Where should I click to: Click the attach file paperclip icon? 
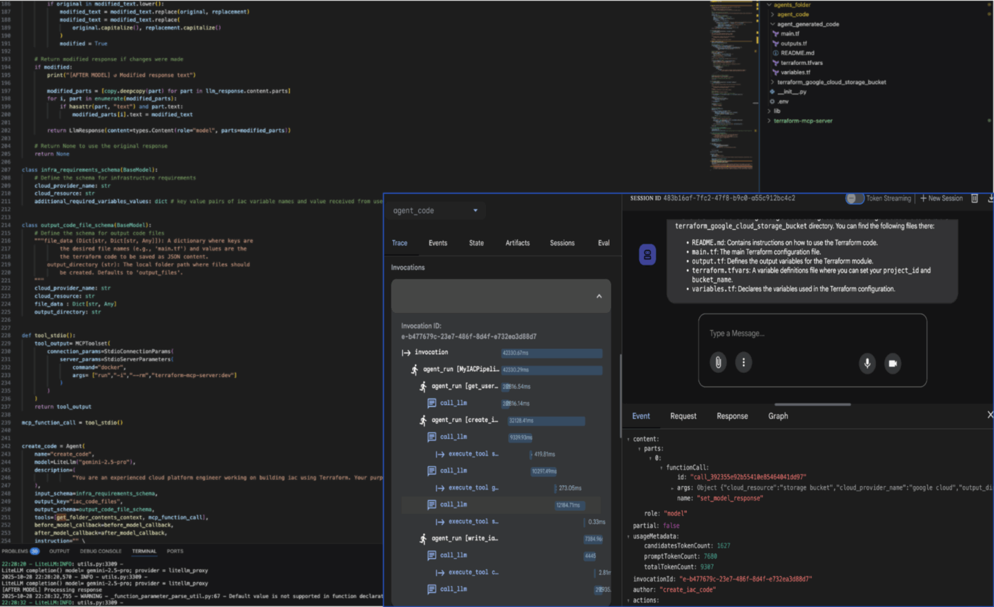718,363
